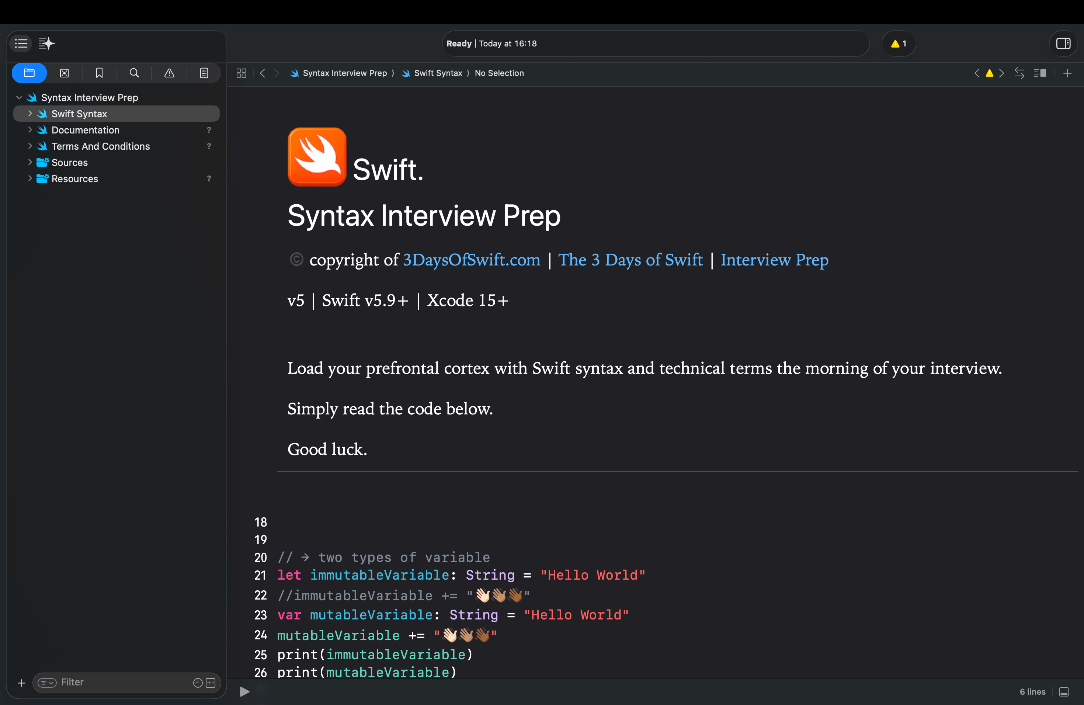Expand the Sources folder

coord(30,162)
